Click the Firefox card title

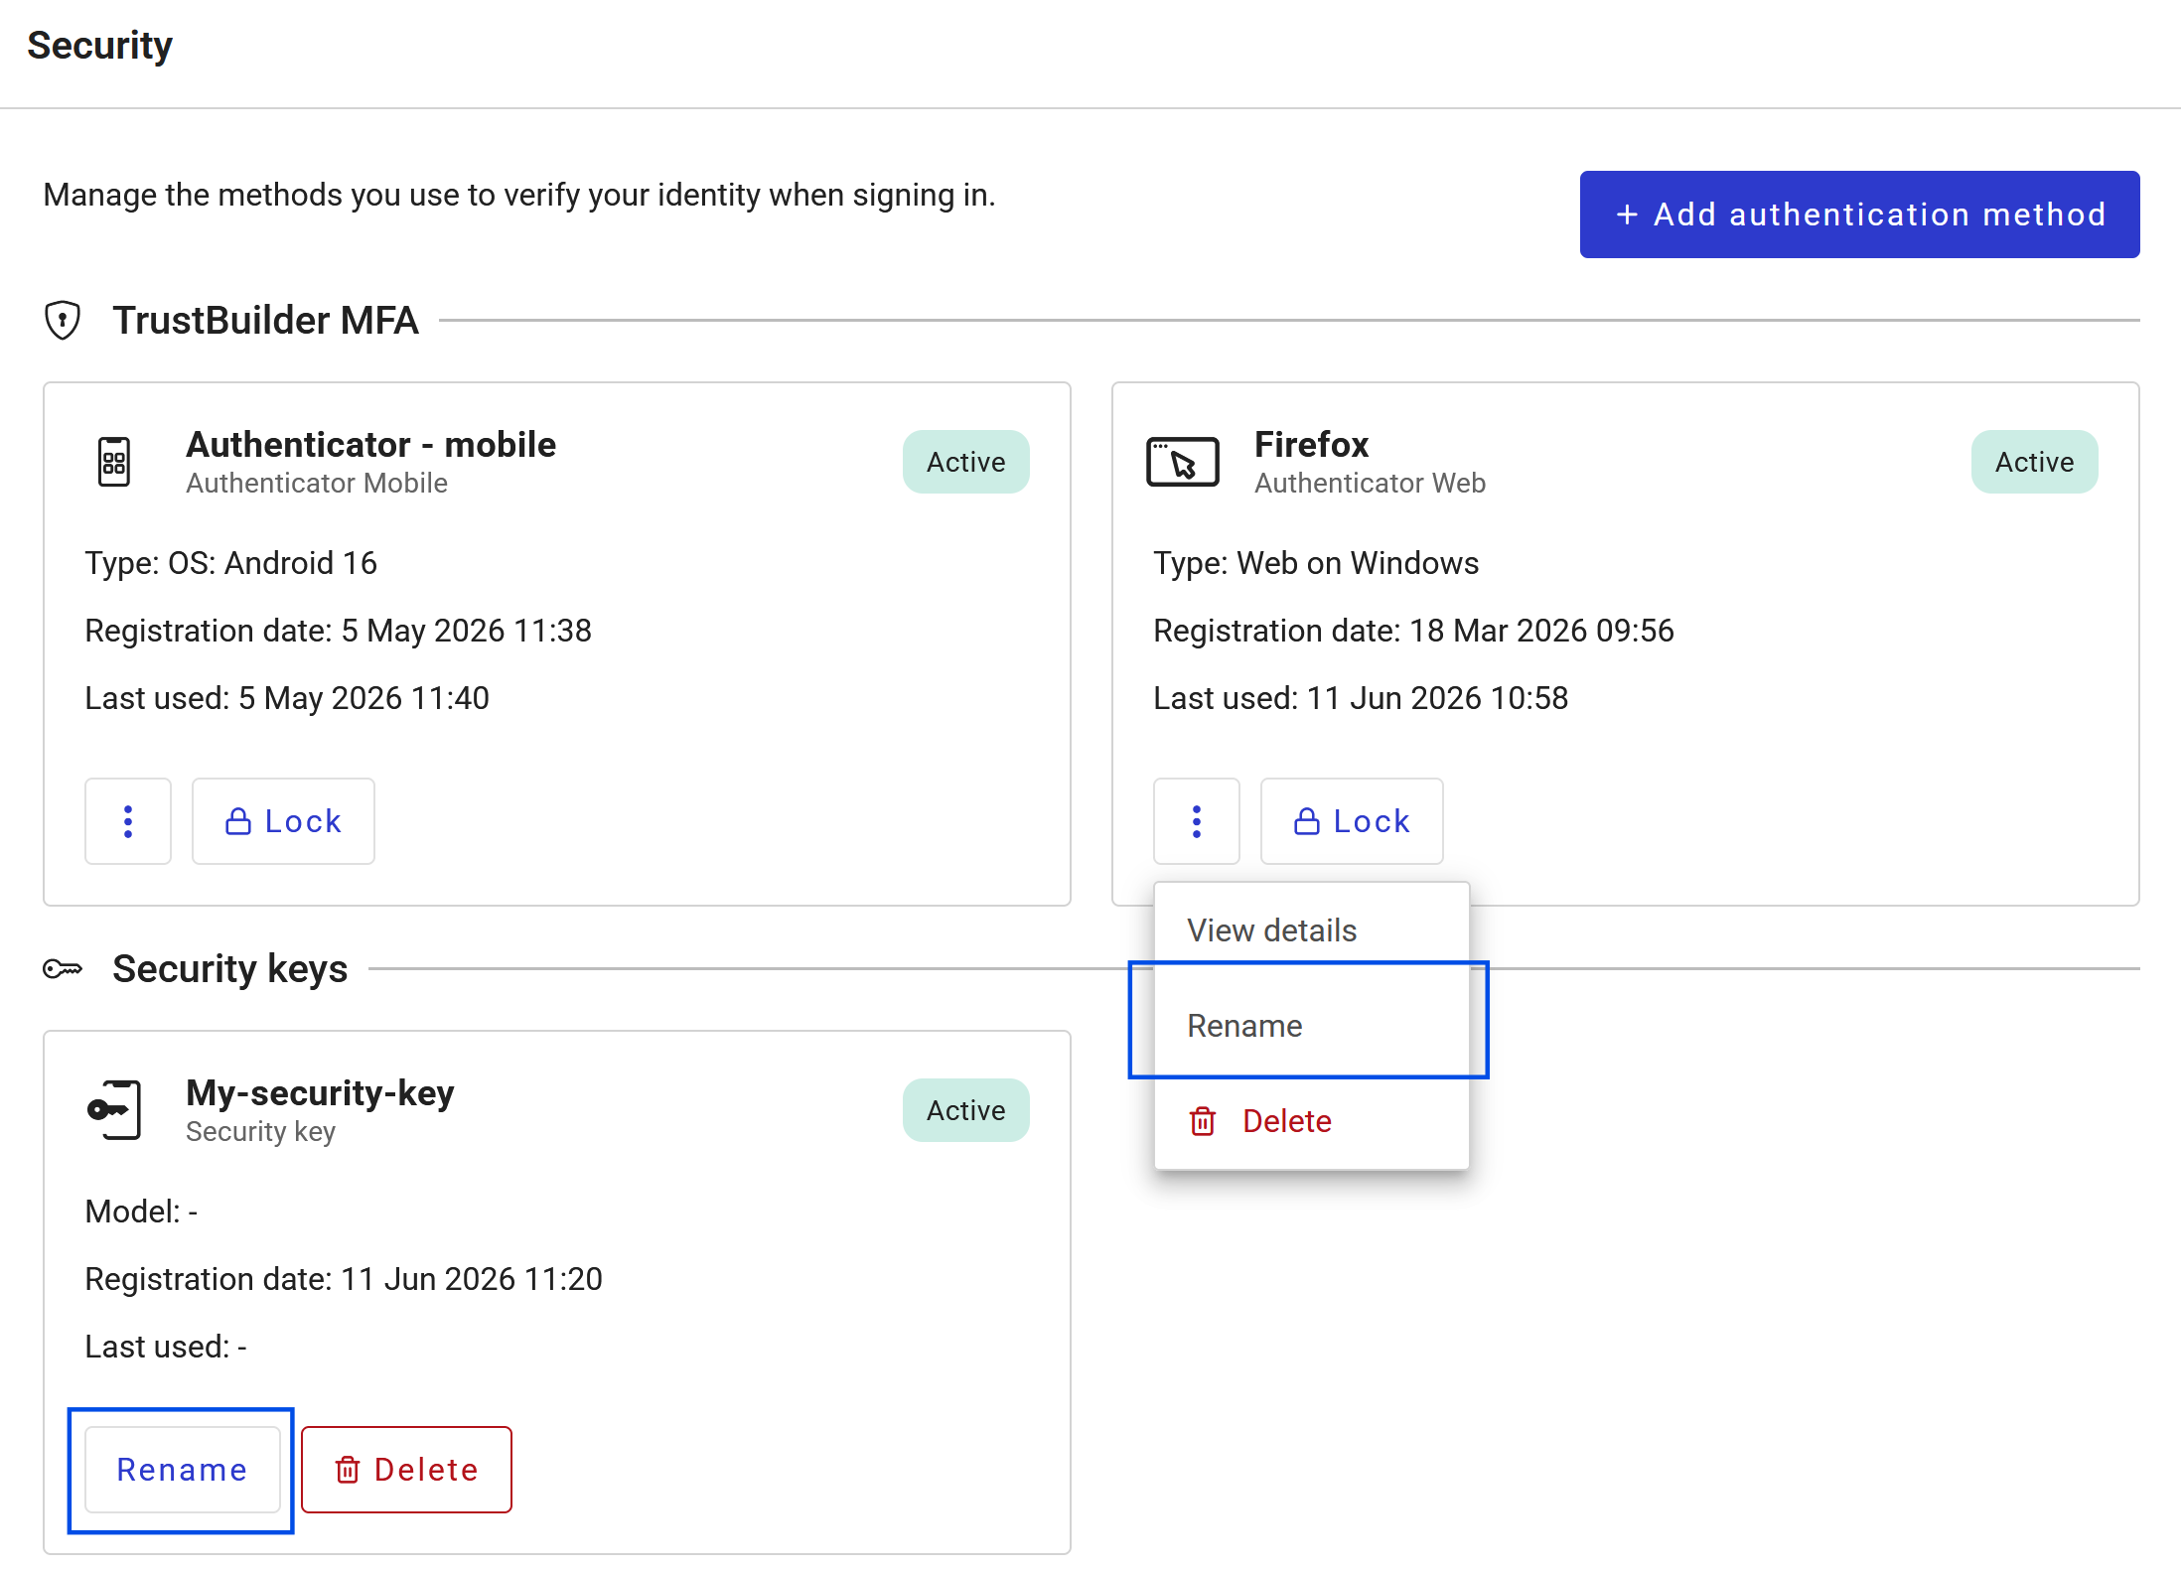pos(1312,444)
